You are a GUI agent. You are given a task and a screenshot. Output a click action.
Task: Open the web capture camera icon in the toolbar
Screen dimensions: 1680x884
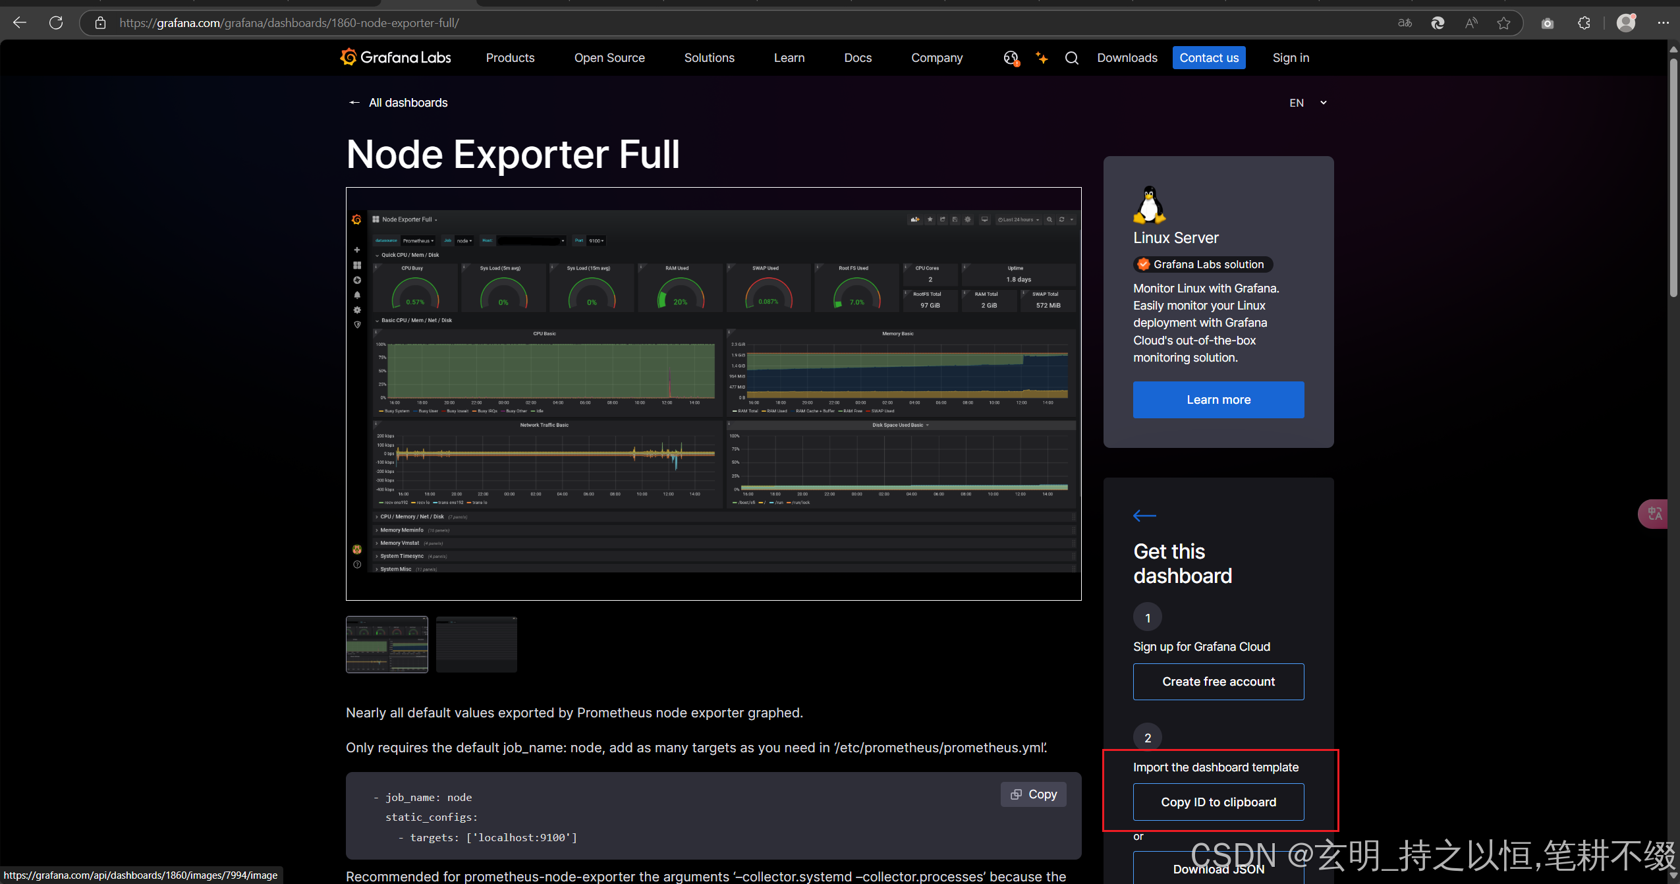[x=1547, y=23]
